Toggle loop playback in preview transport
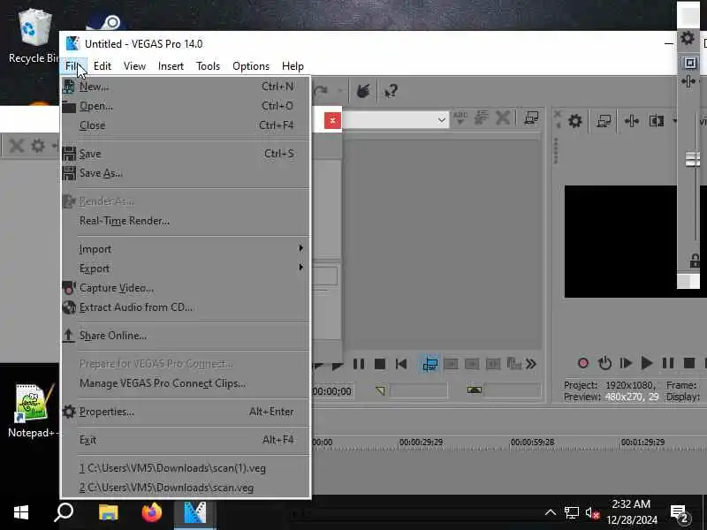This screenshot has height=530, width=707. click(604, 363)
